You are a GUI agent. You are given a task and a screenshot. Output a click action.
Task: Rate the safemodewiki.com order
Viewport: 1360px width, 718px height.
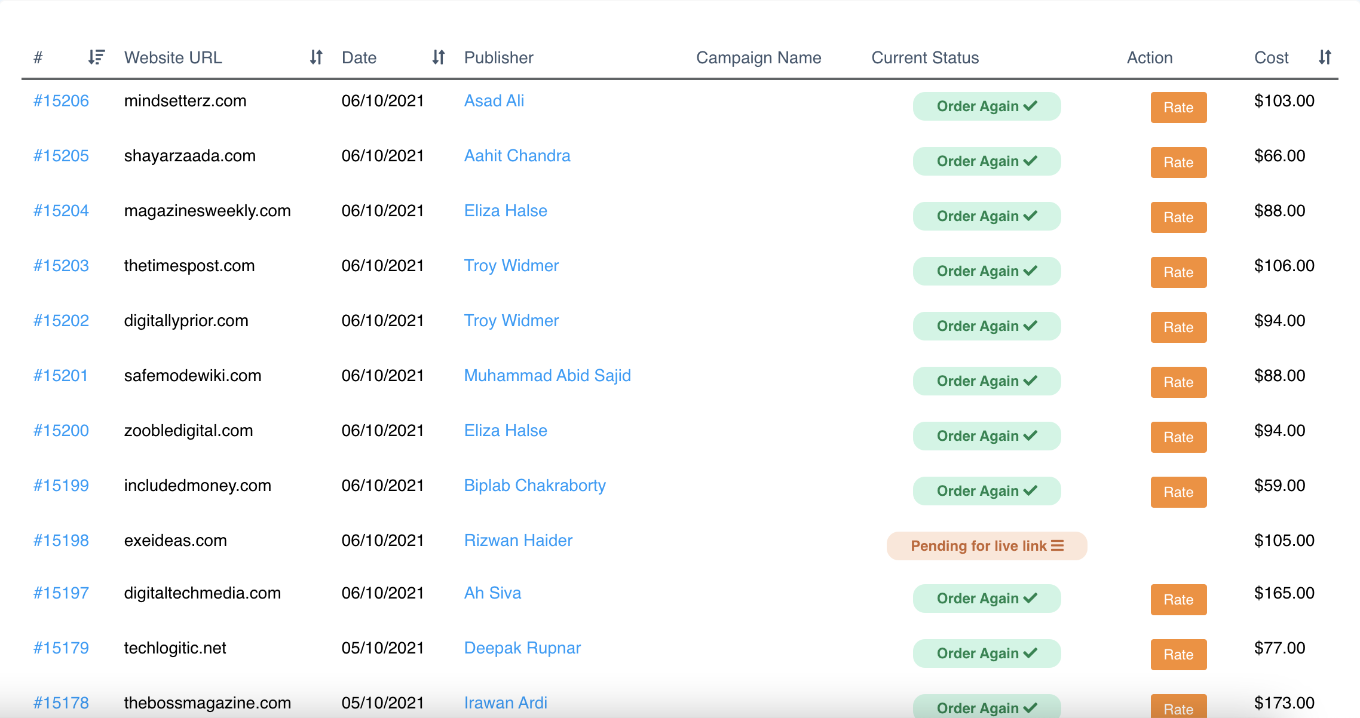pos(1178,382)
